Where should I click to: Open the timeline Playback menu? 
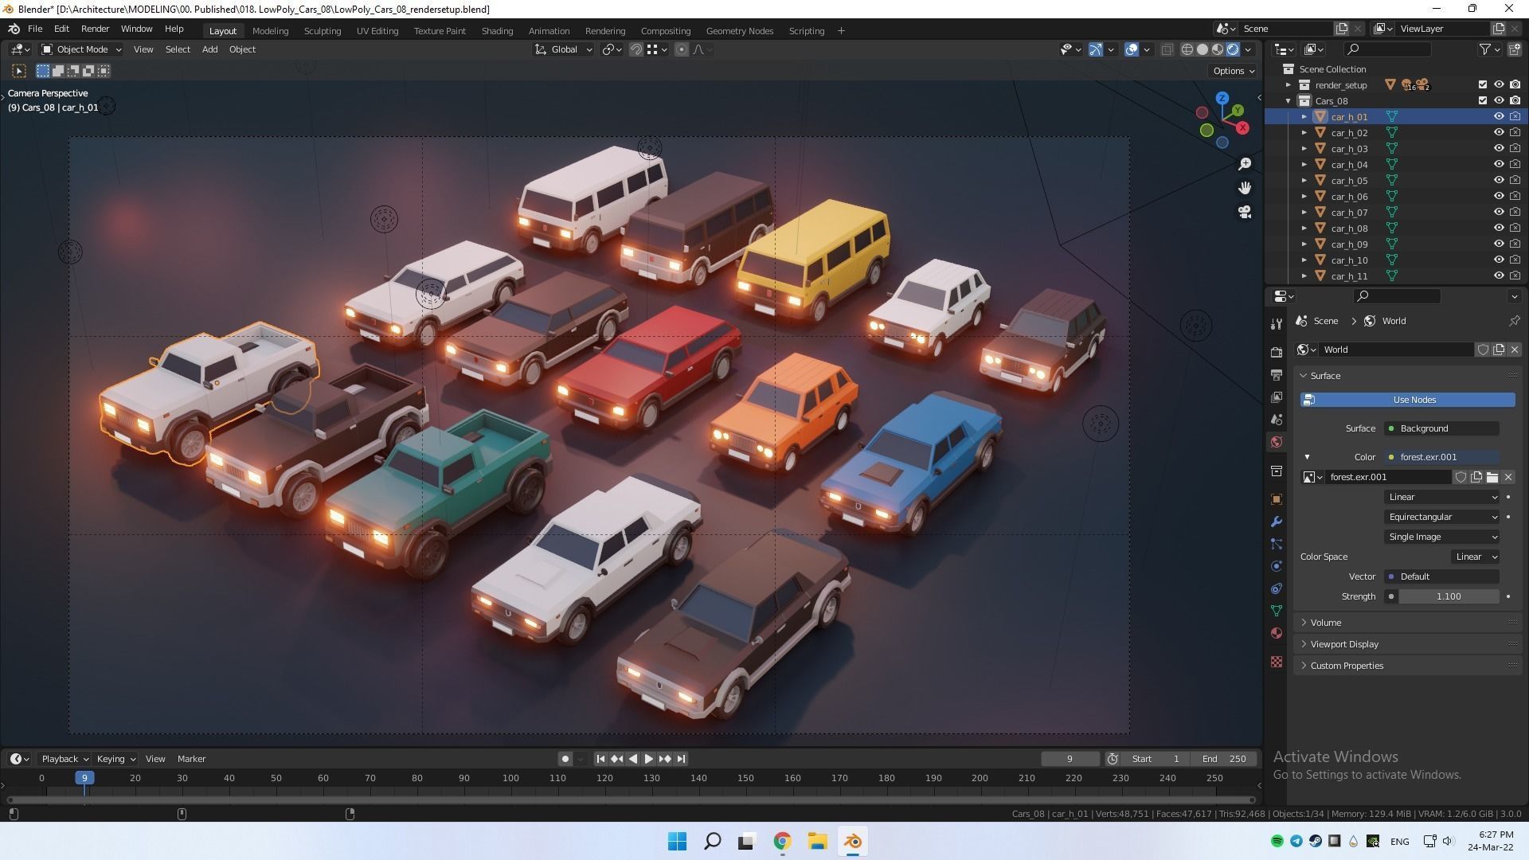pyautogui.click(x=65, y=759)
